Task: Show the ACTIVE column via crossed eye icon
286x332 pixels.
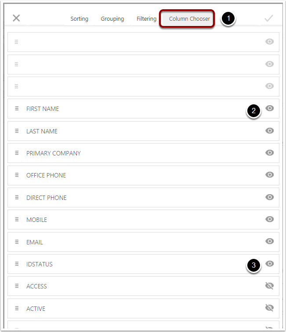Action: click(269, 308)
